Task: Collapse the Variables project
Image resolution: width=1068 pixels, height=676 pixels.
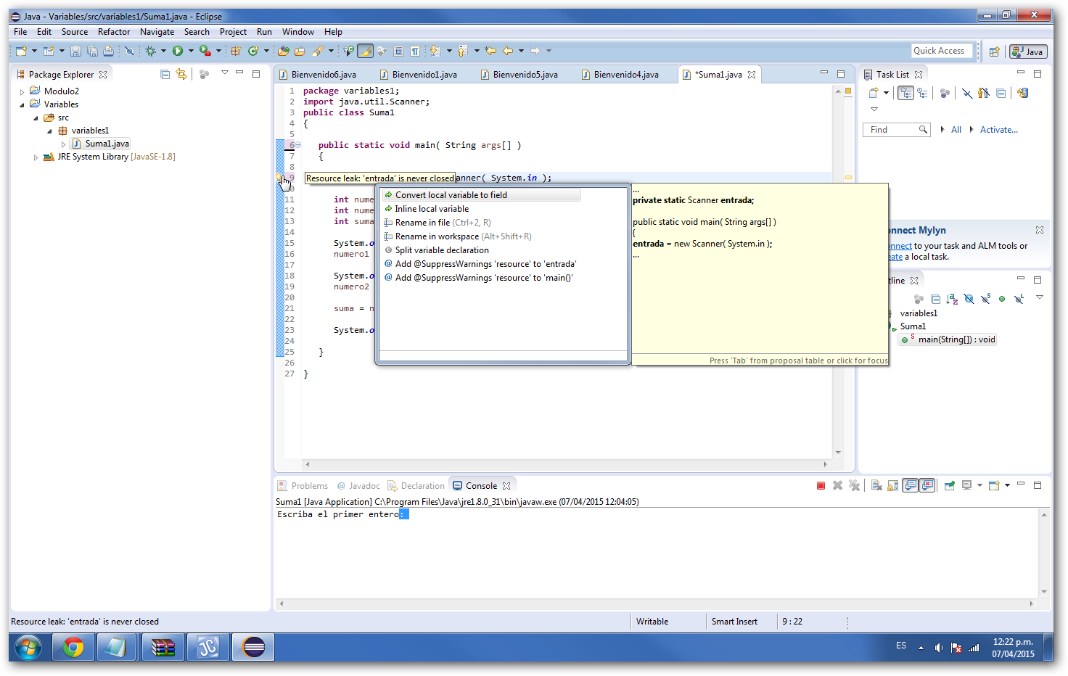Action: point(22,105)
